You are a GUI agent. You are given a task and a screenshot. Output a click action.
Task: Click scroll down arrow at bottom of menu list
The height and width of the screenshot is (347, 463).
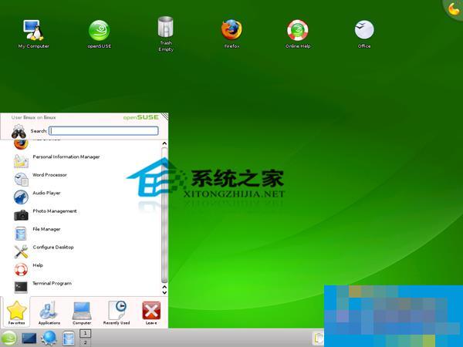coord(164,292)
